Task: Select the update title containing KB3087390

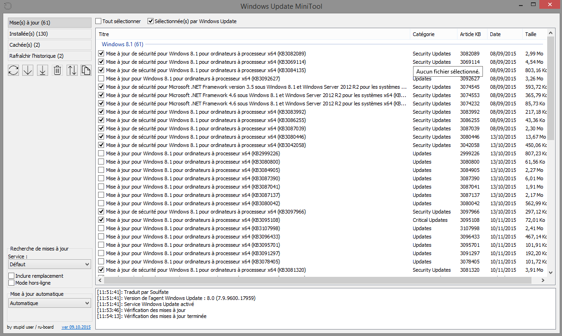Action: pyautogui.click(x=193, y=178)
